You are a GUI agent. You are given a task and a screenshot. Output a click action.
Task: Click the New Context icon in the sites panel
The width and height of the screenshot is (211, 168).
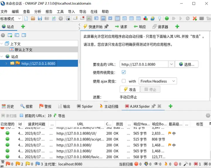tap(10, 35)
